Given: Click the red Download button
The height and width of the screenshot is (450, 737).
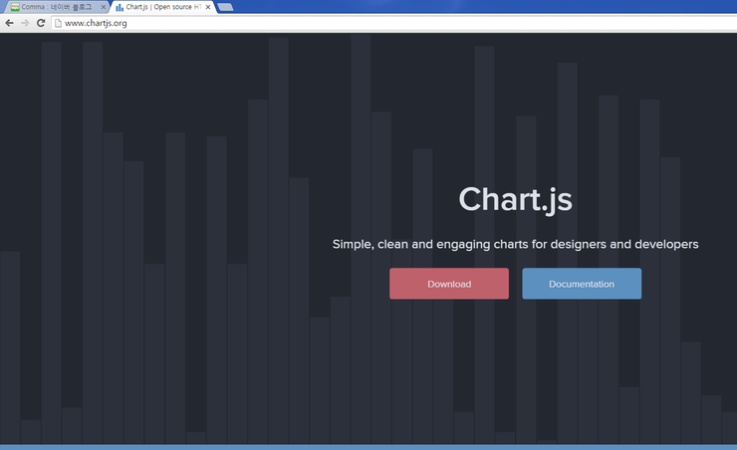Looking at the screenshot, I should 449,284.
